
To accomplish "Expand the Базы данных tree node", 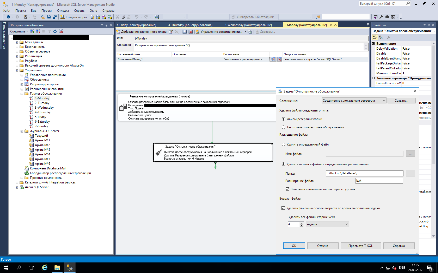I will click(x=17, y=42).
